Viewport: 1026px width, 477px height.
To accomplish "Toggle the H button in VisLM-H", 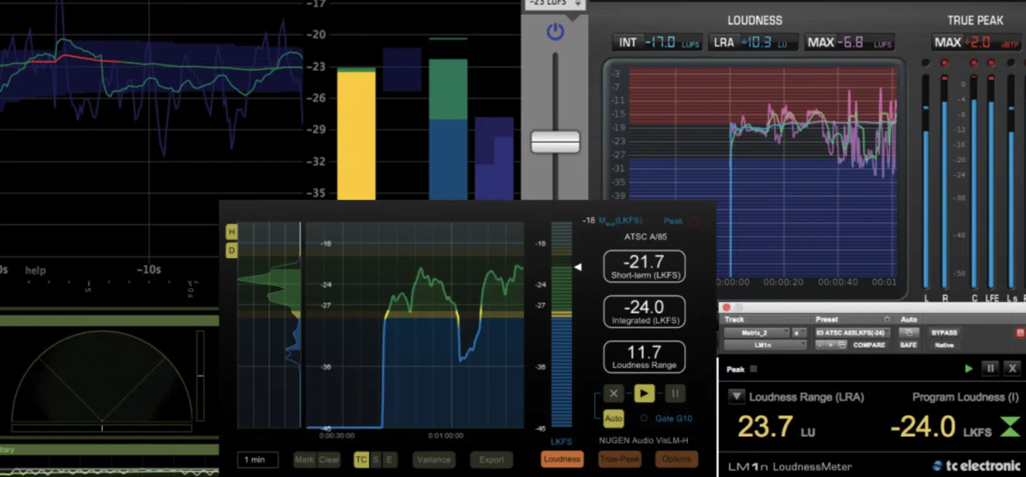I will point(232,232).
